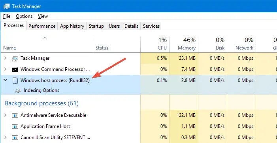
Task: Expand the Antimalware Service Executable row
Action: pos(6,115)
